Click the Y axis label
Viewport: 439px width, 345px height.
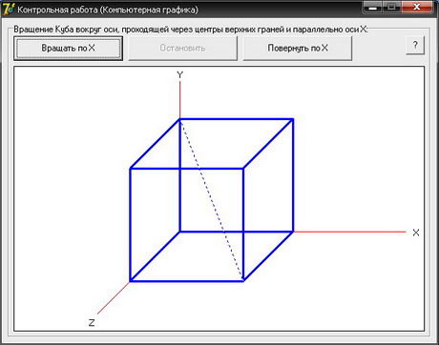pyautogui.click(x=180, y=75)
